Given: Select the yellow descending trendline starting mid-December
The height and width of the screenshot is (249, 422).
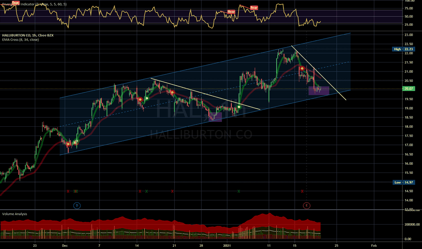Looking at the screenshot, I should point(206,94).
